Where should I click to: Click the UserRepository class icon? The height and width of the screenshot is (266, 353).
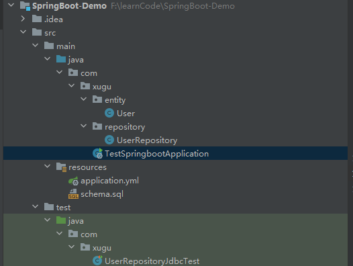(x=109, y=140)
